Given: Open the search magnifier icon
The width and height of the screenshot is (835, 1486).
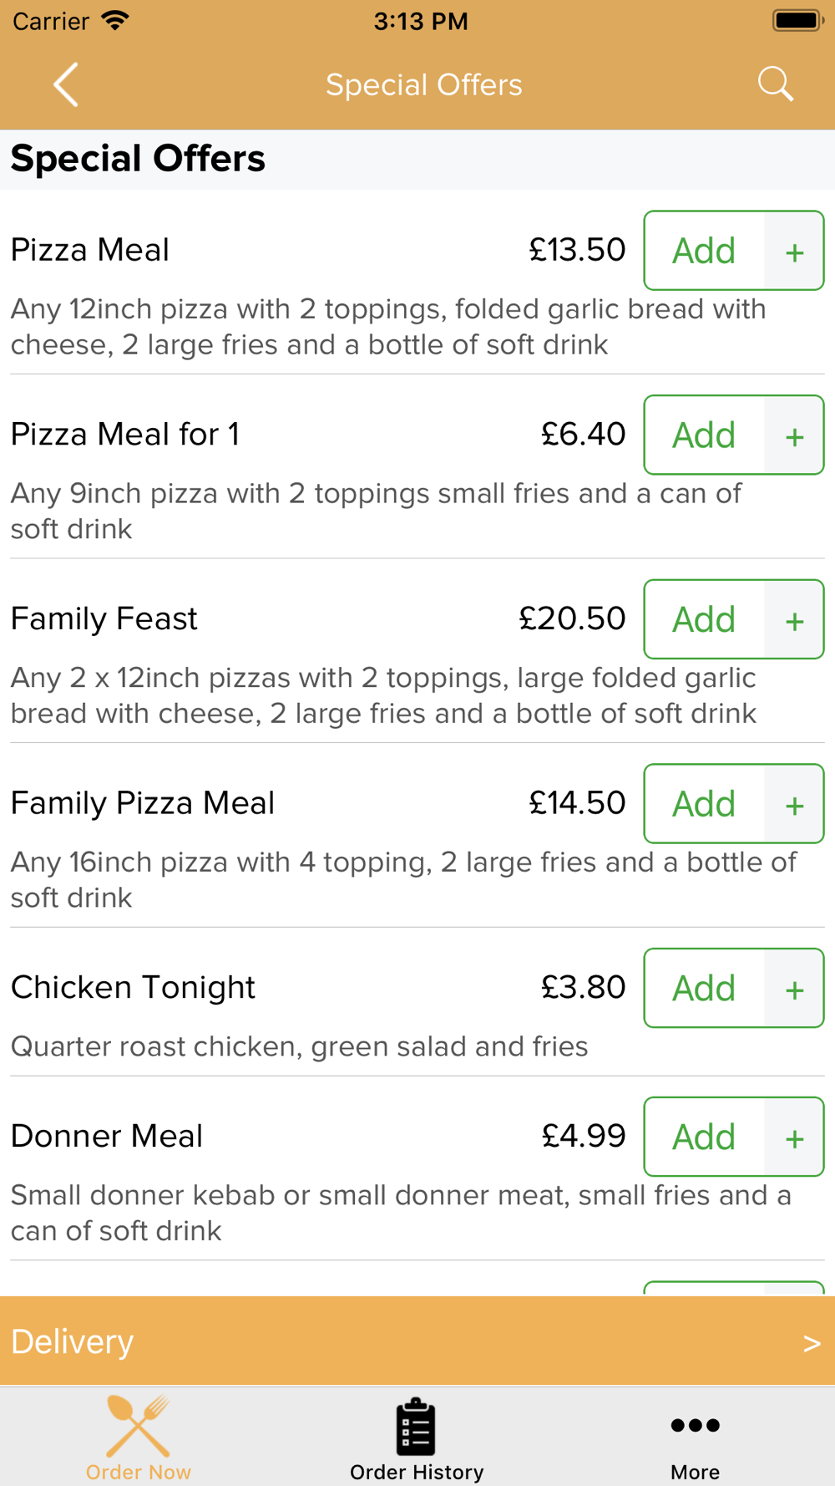Looking at the screenshot, I should [775, 84].
